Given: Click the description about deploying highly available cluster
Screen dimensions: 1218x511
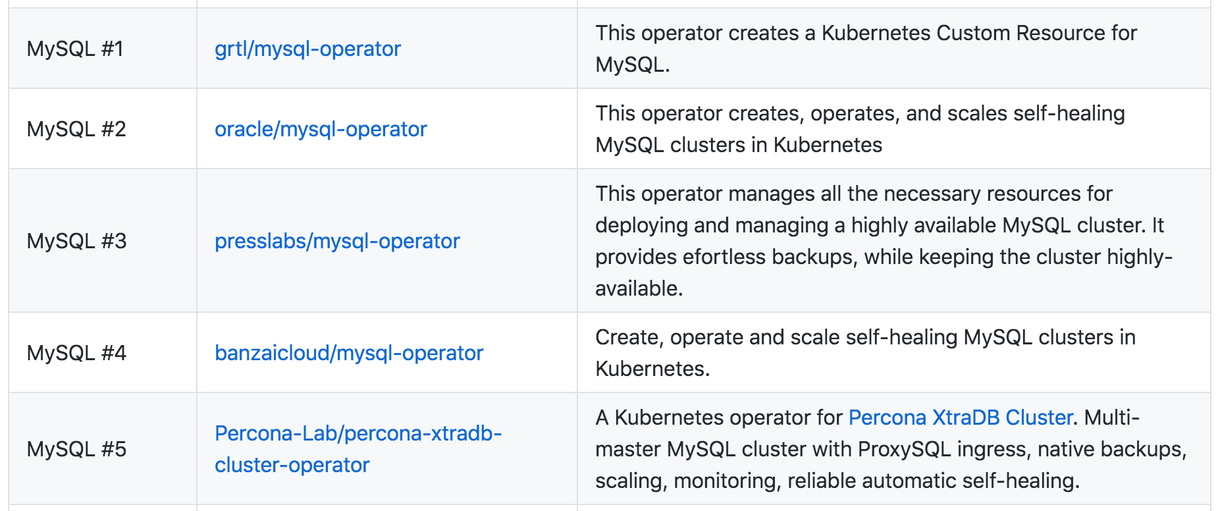Looking at the screenshot, I should pyautogui.click(x=884, y=241).
